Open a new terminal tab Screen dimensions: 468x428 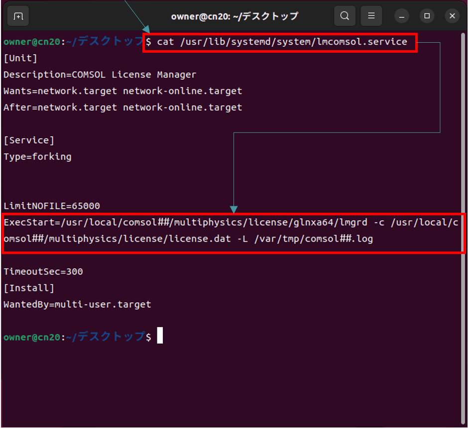18,16
